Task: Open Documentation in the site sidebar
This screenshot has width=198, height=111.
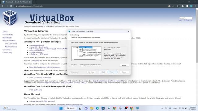Action: click(9, 41)
